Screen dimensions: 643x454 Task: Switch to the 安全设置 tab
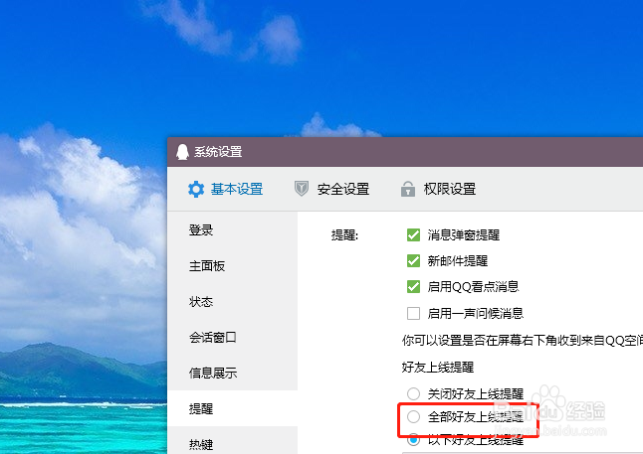331,189
